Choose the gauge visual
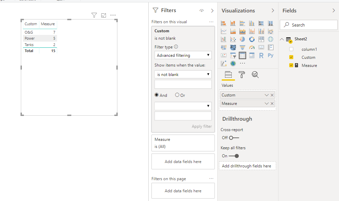Screen dimensions: 339x201 [252, 47]
